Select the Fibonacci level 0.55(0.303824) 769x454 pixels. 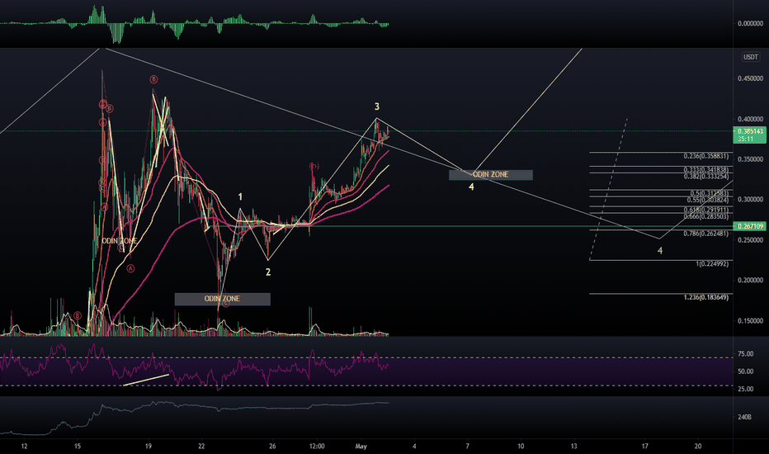coord(707,200)
